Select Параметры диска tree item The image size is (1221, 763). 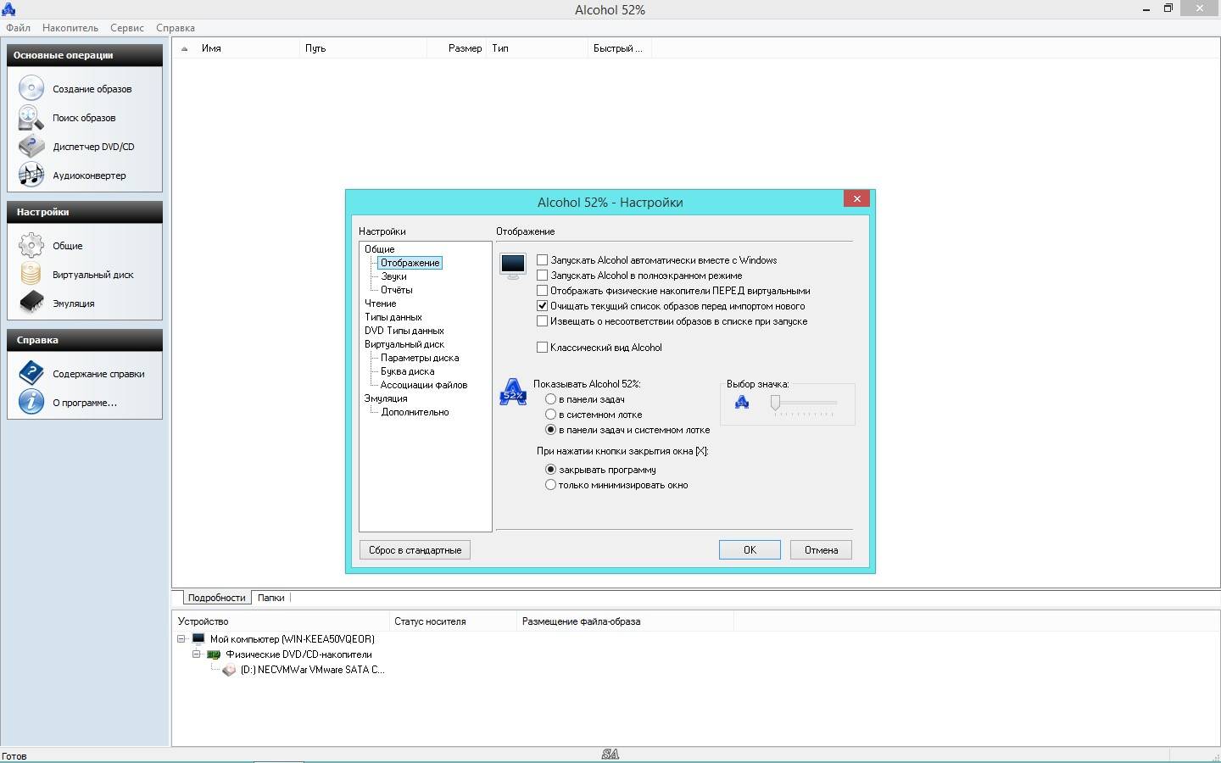[x=420, y=357]
